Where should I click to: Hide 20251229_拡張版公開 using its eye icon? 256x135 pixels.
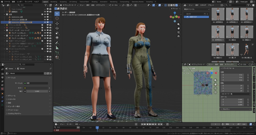tap(45, 20)
